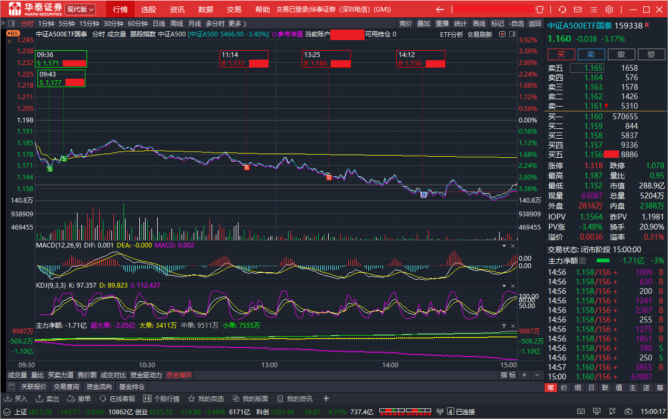Click the red 买 buy button
The image size is (668, 419).
point(561,54)
